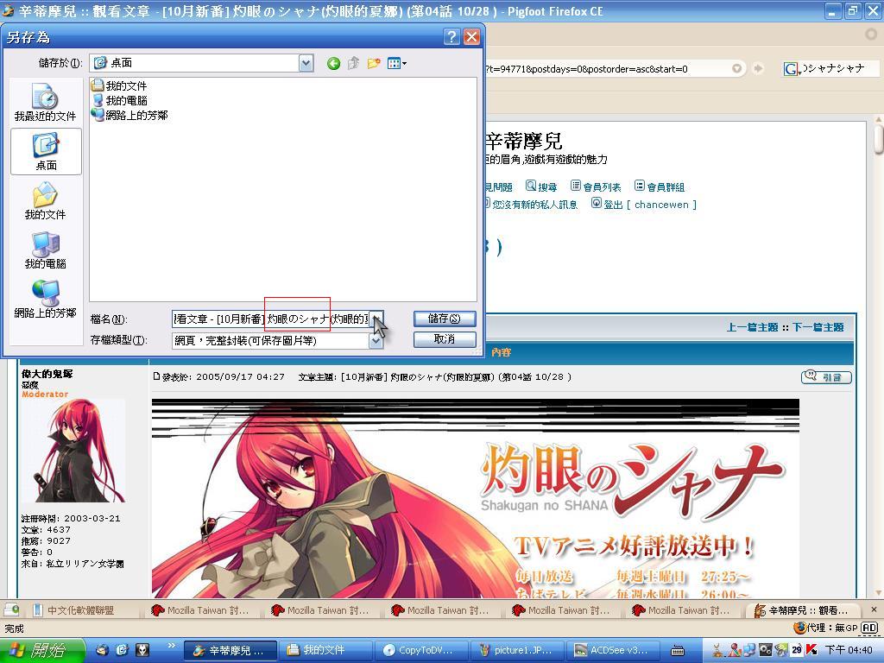Open the view menu icon in Save As dialog
Viewport: 884px width, 663px height.
pyautogui.click(x=397, y=63)
